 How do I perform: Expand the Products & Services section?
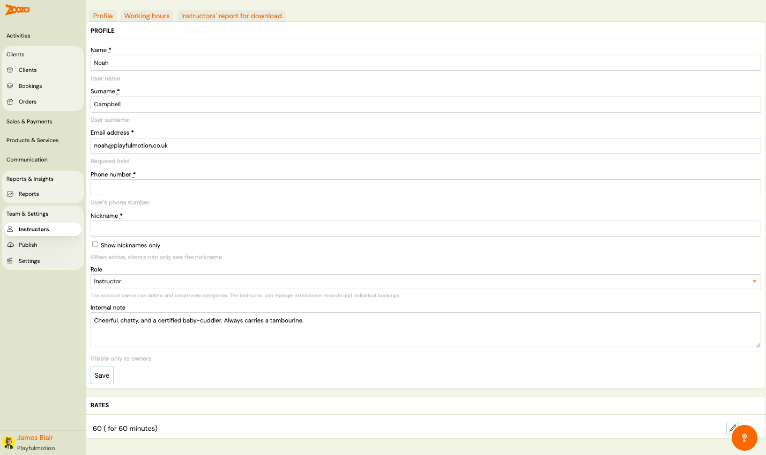33,141
